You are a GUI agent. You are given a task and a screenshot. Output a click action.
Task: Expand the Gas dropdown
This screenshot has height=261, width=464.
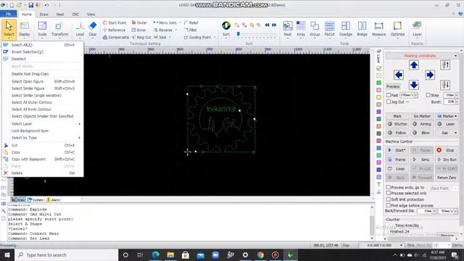click(x=455, y=133)
